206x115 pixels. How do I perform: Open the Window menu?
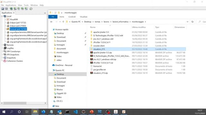click(x=34, y=5)
